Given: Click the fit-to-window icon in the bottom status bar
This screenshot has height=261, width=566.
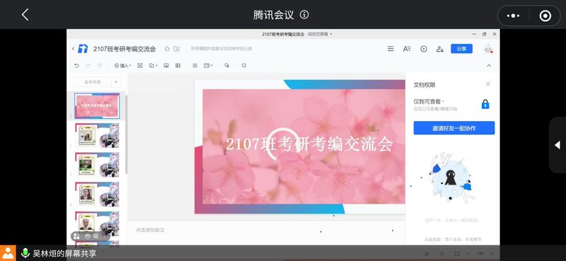Looking at the screenshot, I should (458, 253).
